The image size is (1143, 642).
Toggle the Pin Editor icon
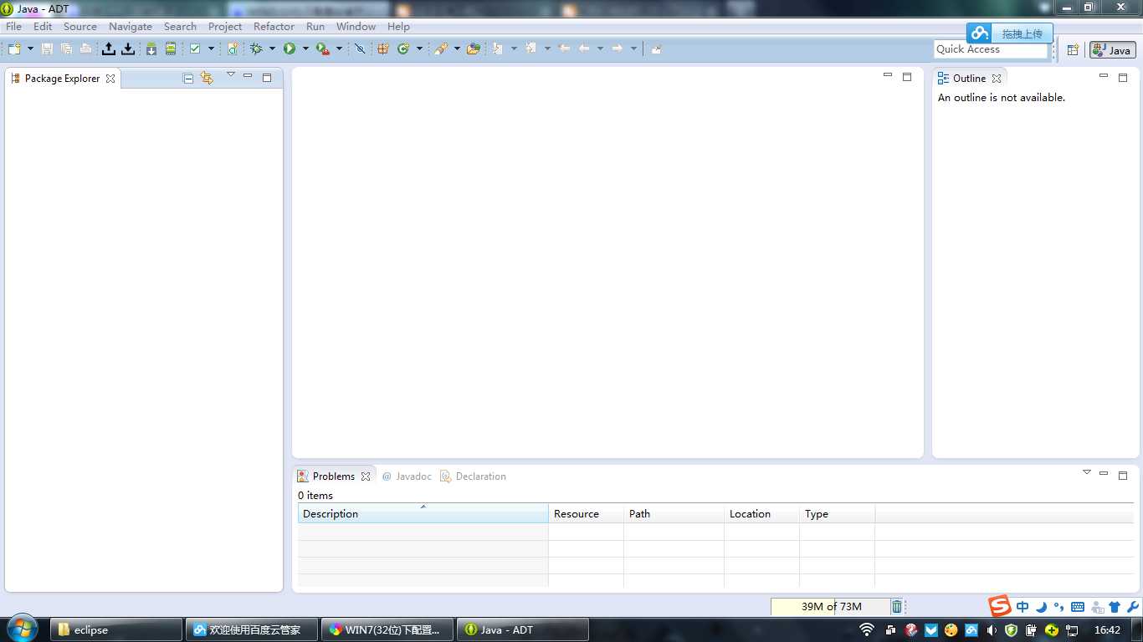click(656, 48)
